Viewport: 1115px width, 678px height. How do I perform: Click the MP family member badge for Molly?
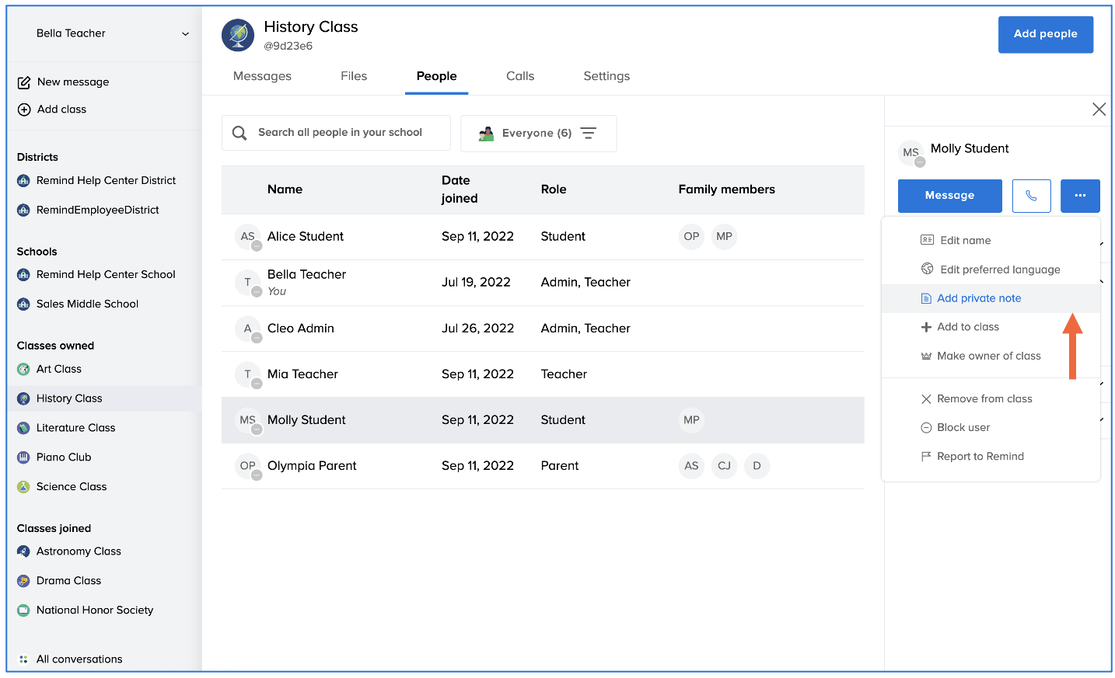[x=691, y=420]
